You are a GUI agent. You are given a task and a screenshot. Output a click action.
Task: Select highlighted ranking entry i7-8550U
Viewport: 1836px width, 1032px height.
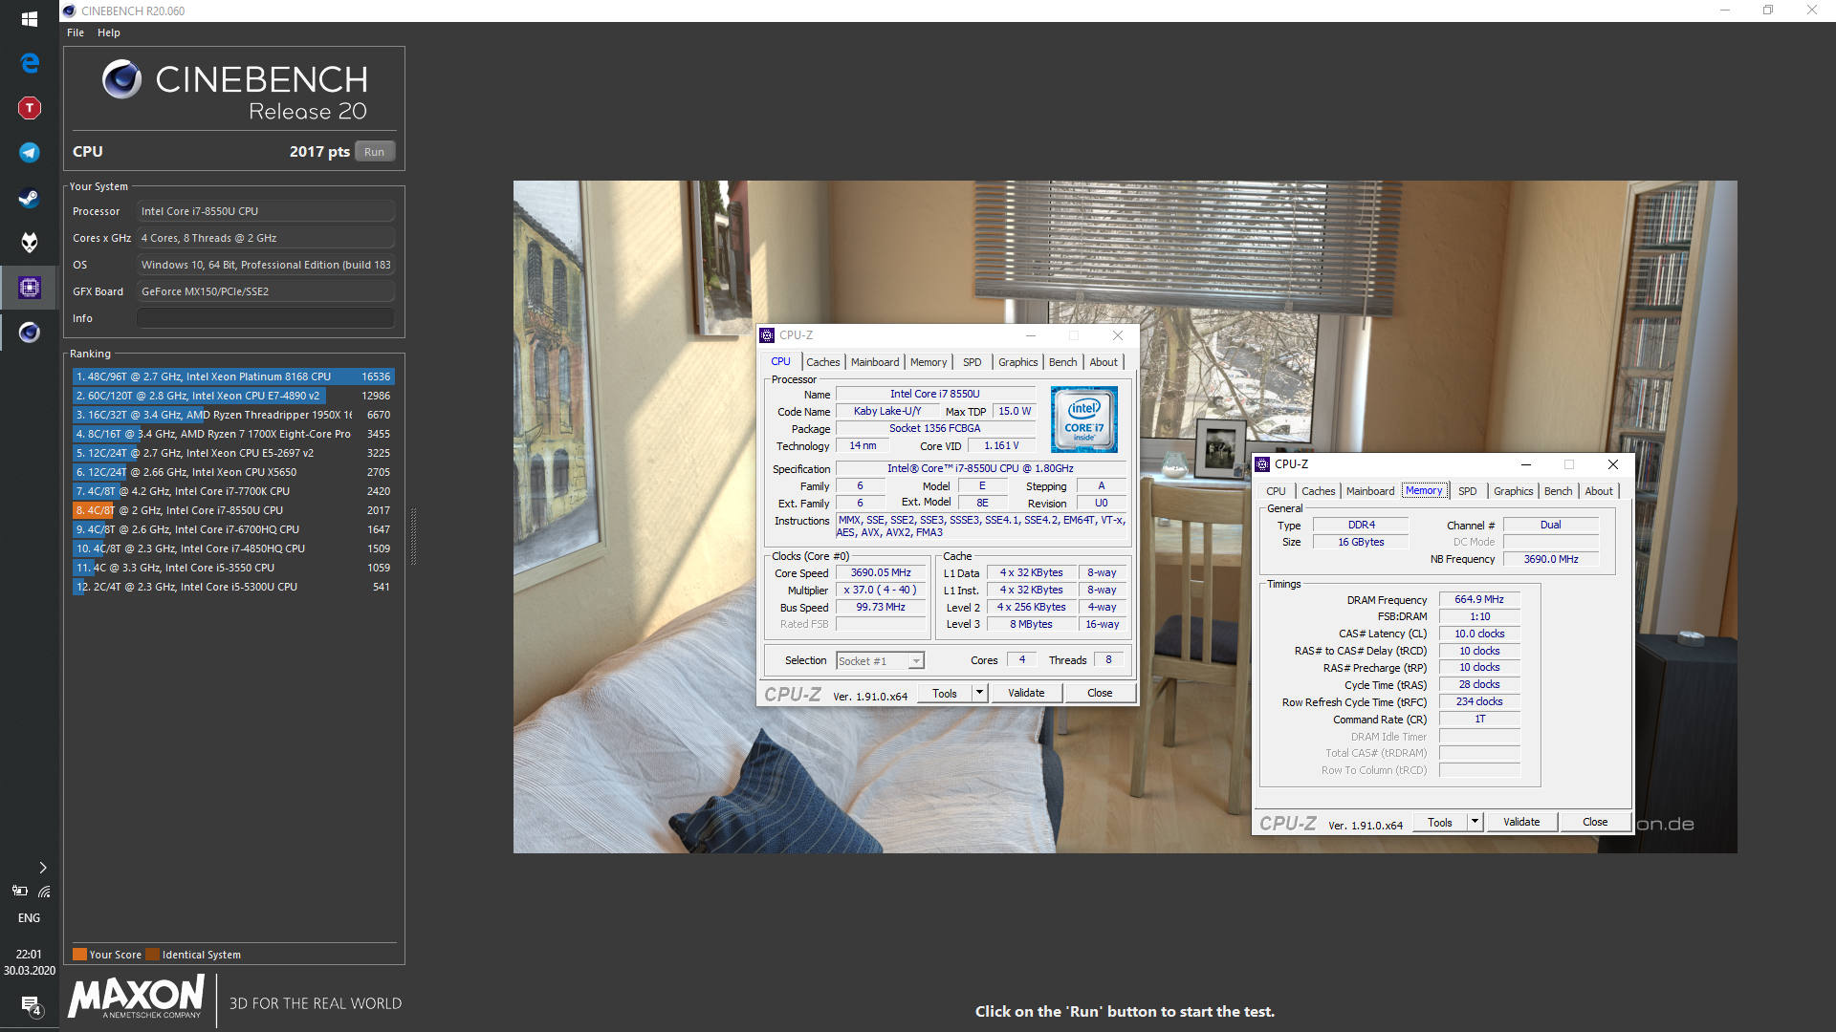(x=233, y=510)
